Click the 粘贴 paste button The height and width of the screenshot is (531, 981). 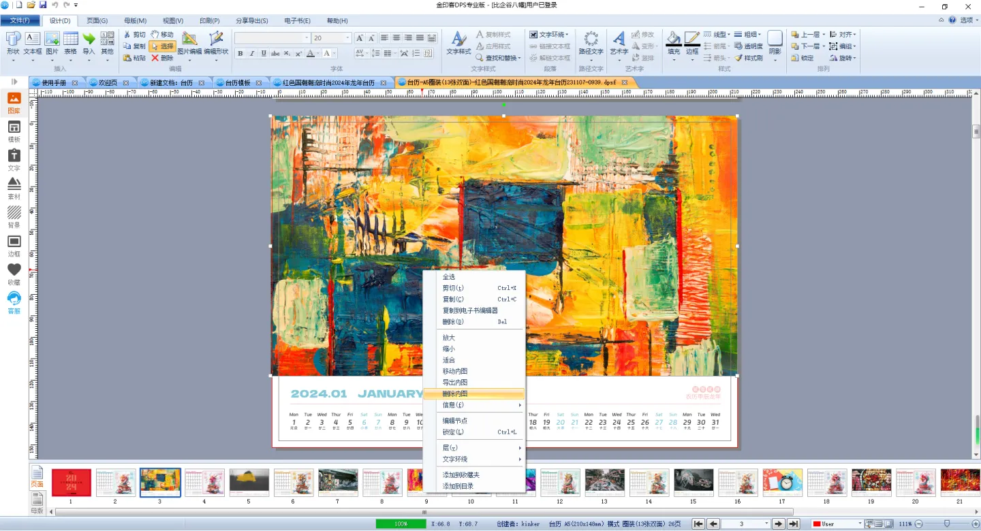click(134, 58)
